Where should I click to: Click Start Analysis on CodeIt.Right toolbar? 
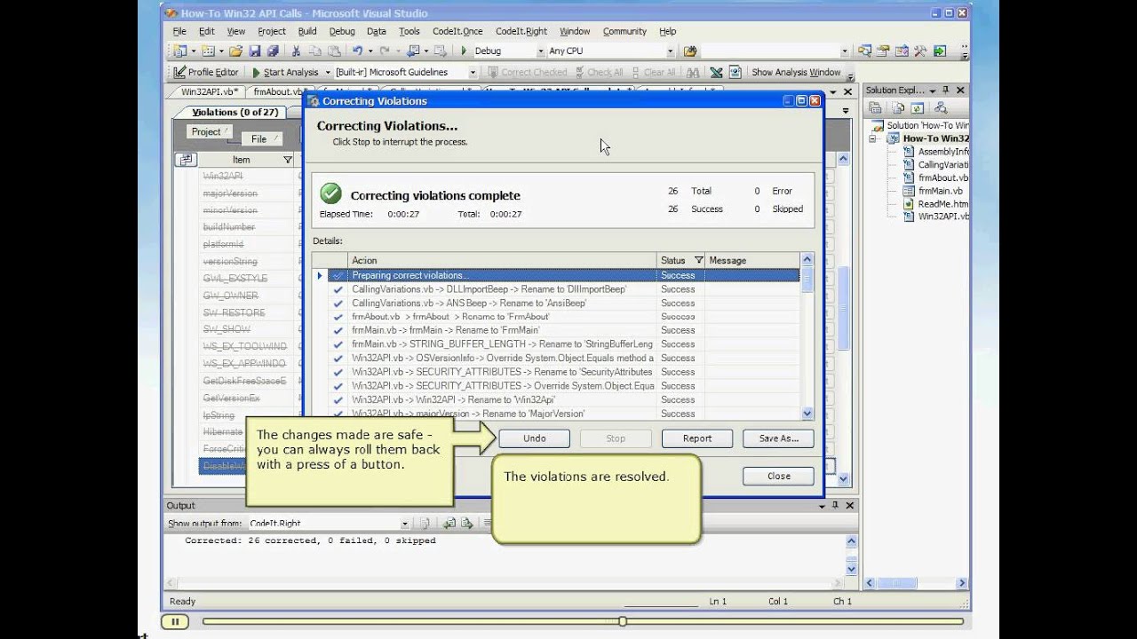[x=284, y=72]
